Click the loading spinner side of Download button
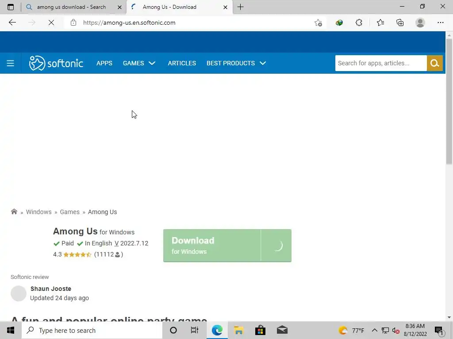Viewport: 453px width, 339px height. 276,245
